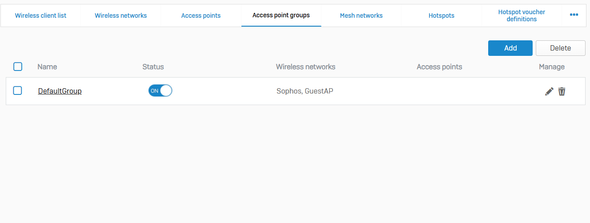Click the Access points column header

coord(439,67)
